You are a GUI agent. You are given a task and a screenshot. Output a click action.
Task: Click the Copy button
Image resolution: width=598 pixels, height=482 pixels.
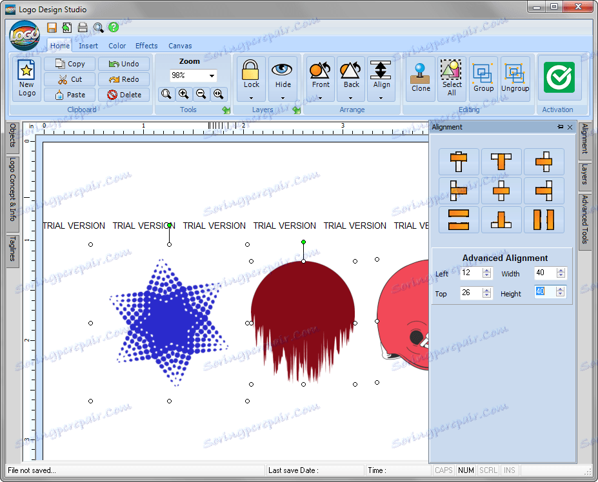70,64
